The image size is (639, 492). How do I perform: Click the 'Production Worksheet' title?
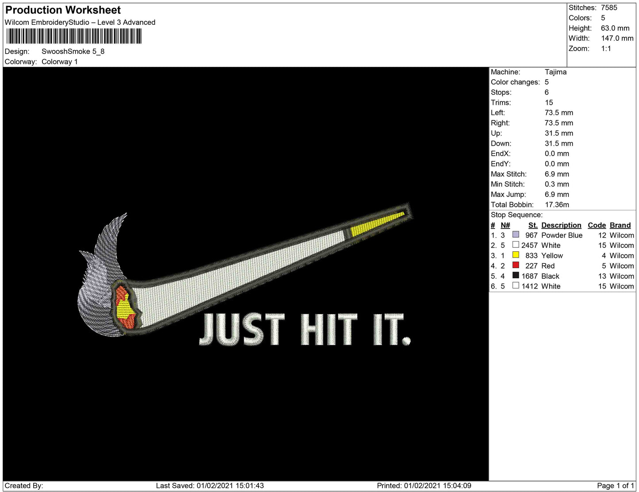point(63,10)
